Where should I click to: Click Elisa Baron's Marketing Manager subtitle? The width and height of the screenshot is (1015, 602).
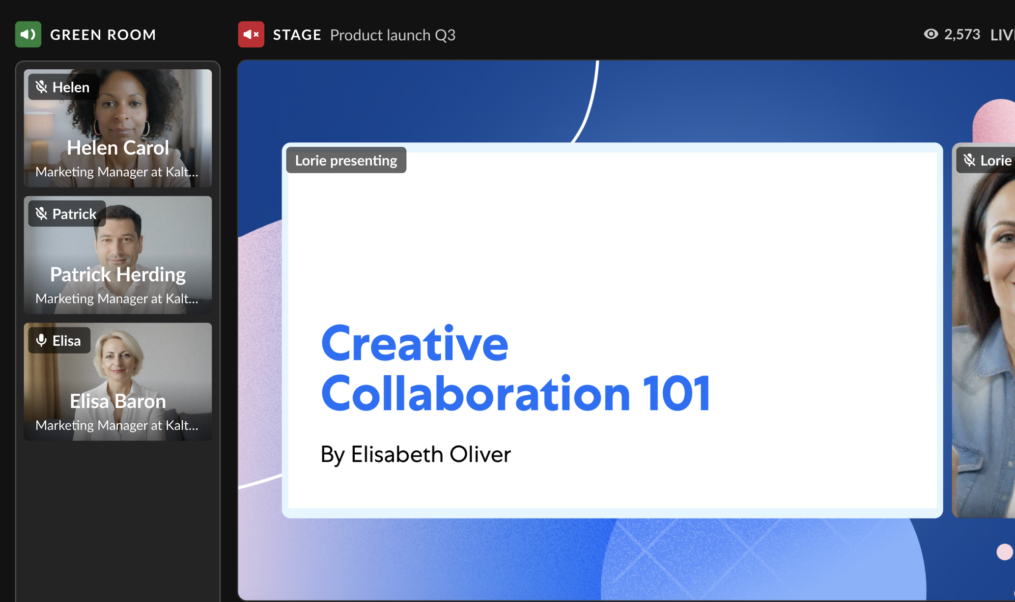pyautogui.click(x=117, y=425)
